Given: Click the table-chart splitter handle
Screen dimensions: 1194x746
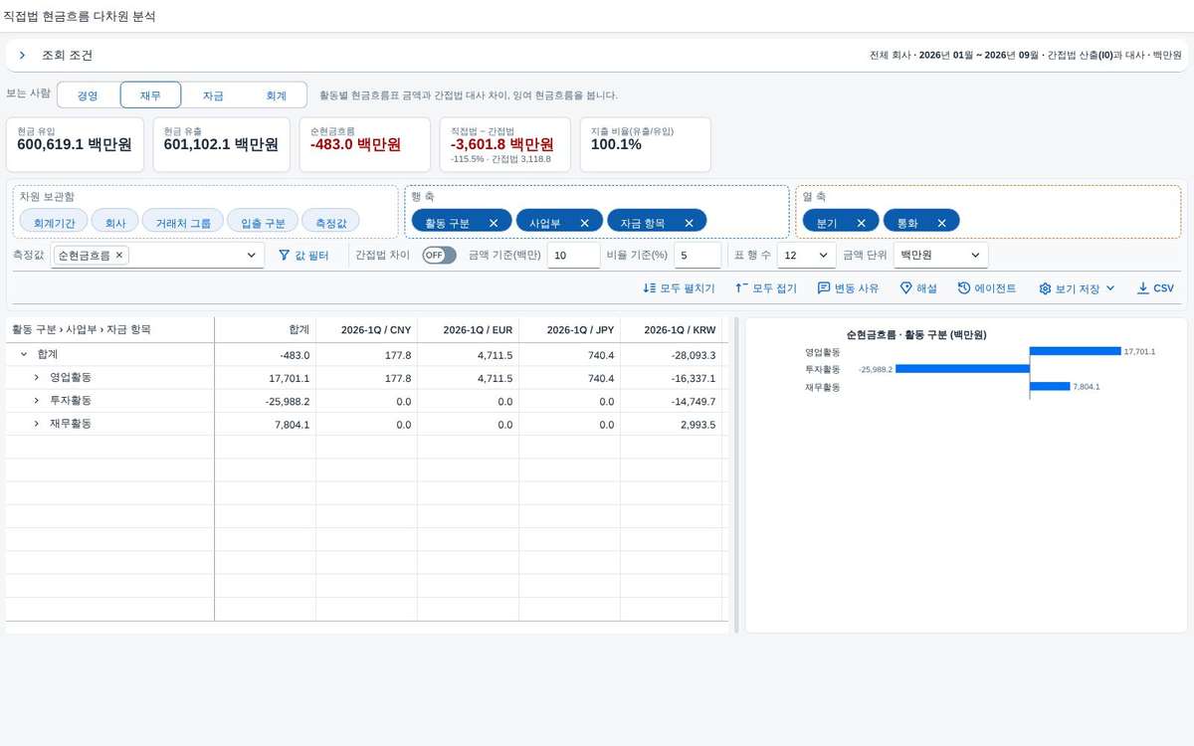Looking at the screenshot, I should click(737, 474).
